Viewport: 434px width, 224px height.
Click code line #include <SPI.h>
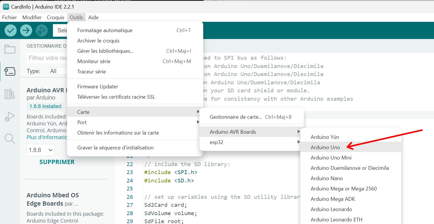point(171,172)
